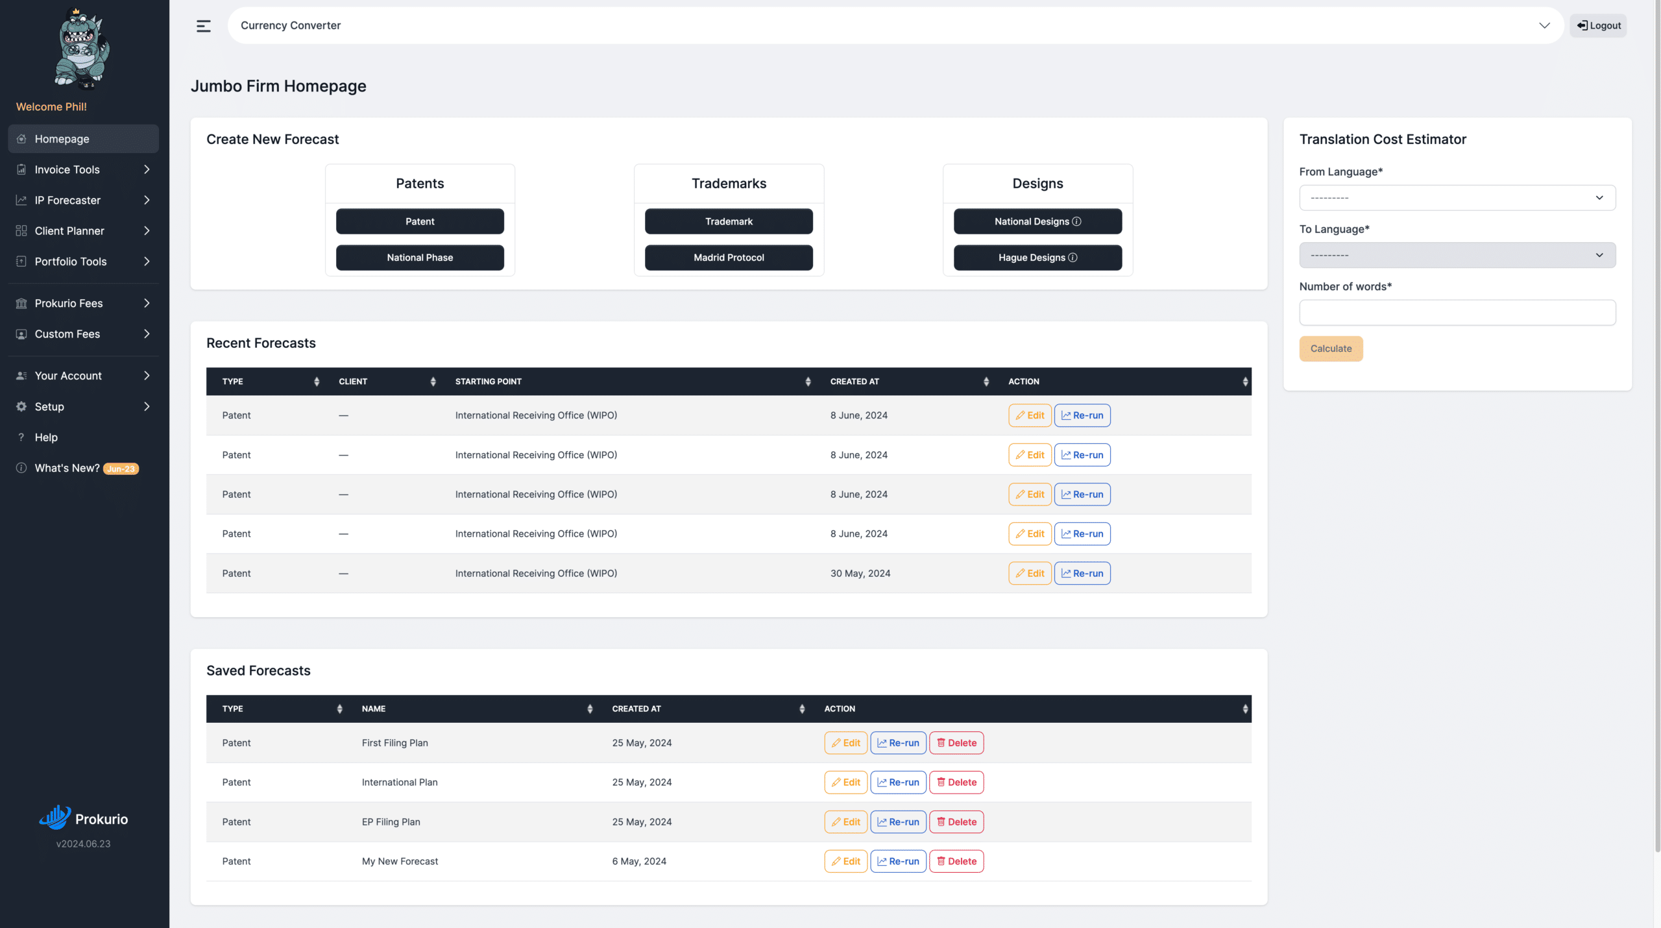
Task: Sort Recent Forecasts by Created At
Action: (986, 382)
